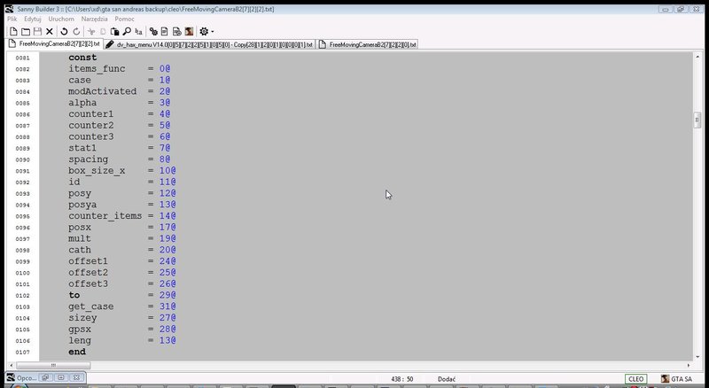Click the cursor position 438 : 50 field
The height and width of the screenshot is (388, 709).
click(x=403, y=379)
